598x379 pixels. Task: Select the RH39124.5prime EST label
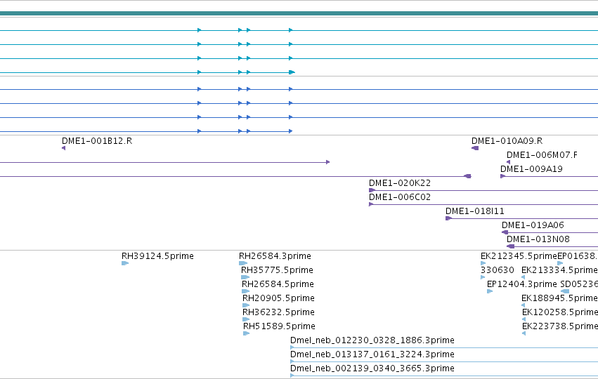[157, 256]
